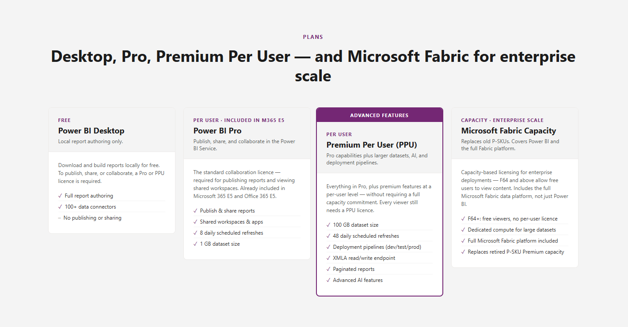Screen dimensions: 628x327
Task: Click the checkmark beside Paginated reports
Action: (x=328, y=269)
